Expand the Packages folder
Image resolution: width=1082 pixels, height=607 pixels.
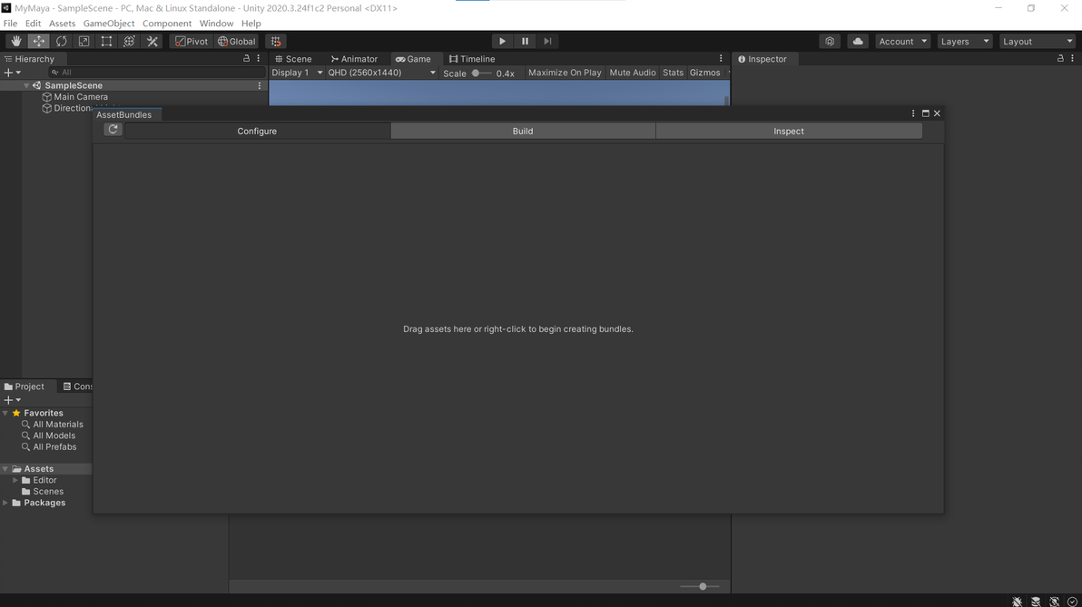[x=6, y=503]
